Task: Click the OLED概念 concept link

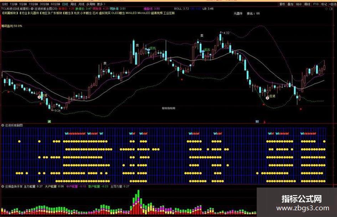Action: (x=118, y=13)
